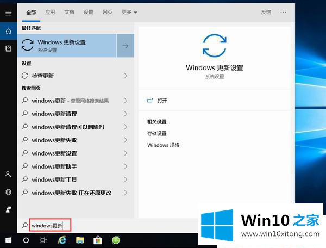Click the account user icon in sidebar
This screenshot has width=326, height=248.
click(x=8, y=175)
